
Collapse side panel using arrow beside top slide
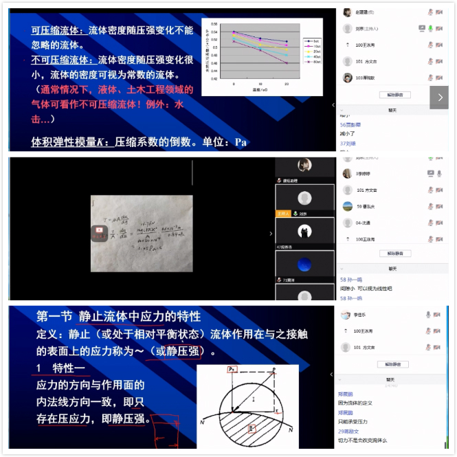point(333,105)
